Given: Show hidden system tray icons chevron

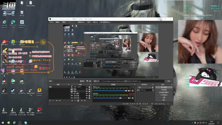Looking at the screenshot, I should [192, 123].
